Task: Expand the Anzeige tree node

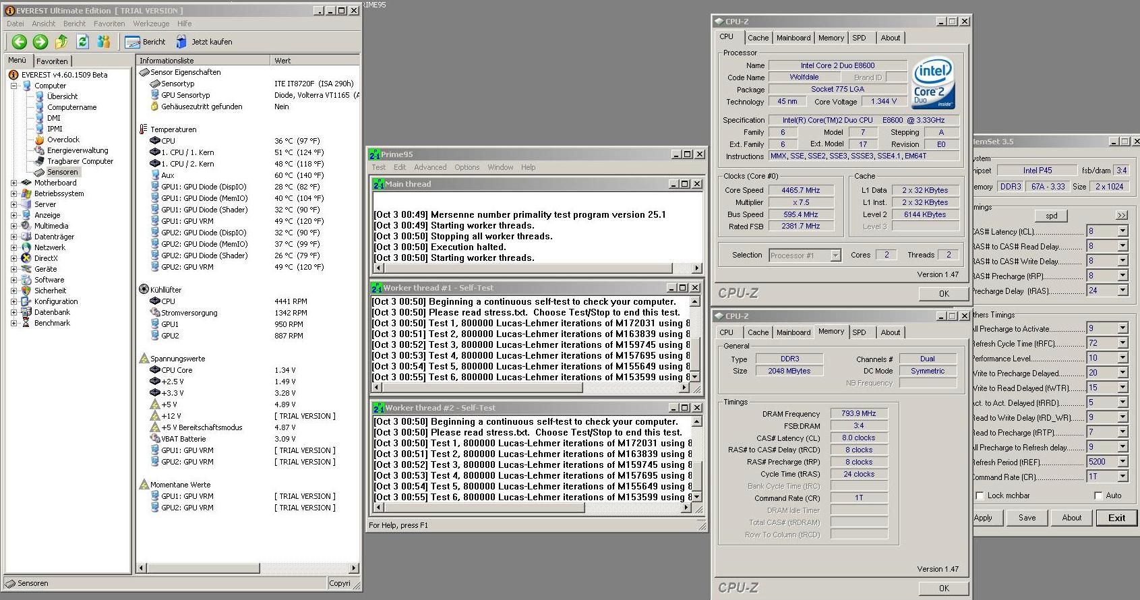Action: (13, 215)
